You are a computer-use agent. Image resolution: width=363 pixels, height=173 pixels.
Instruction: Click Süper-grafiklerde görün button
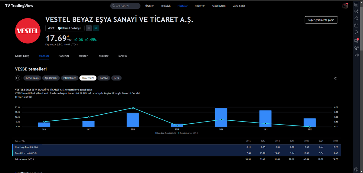coord(321,20)
